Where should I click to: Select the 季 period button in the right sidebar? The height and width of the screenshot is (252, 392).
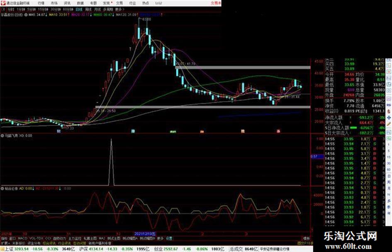[x=389, y=207]
